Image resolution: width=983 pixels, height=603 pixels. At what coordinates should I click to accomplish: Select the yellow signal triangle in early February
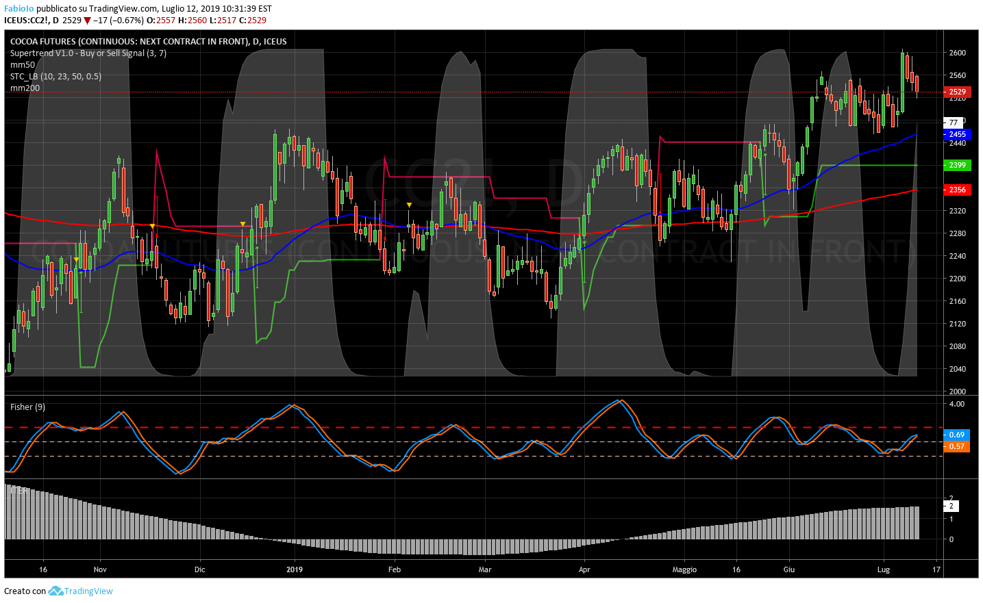(x=409, y=205)
